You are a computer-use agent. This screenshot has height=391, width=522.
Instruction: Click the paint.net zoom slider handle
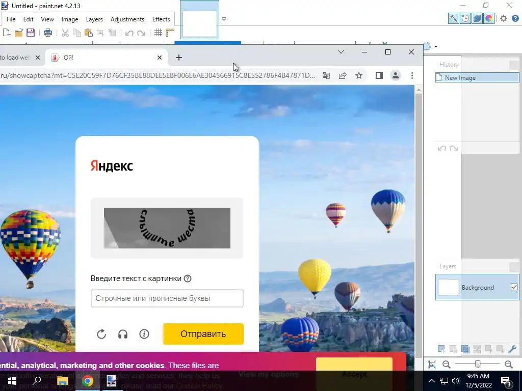click(478, 364)
